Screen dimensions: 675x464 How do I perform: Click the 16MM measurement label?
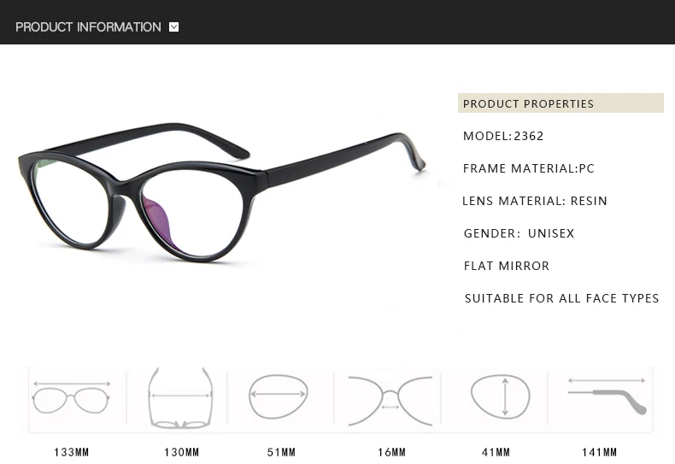(x=391, y=452)
